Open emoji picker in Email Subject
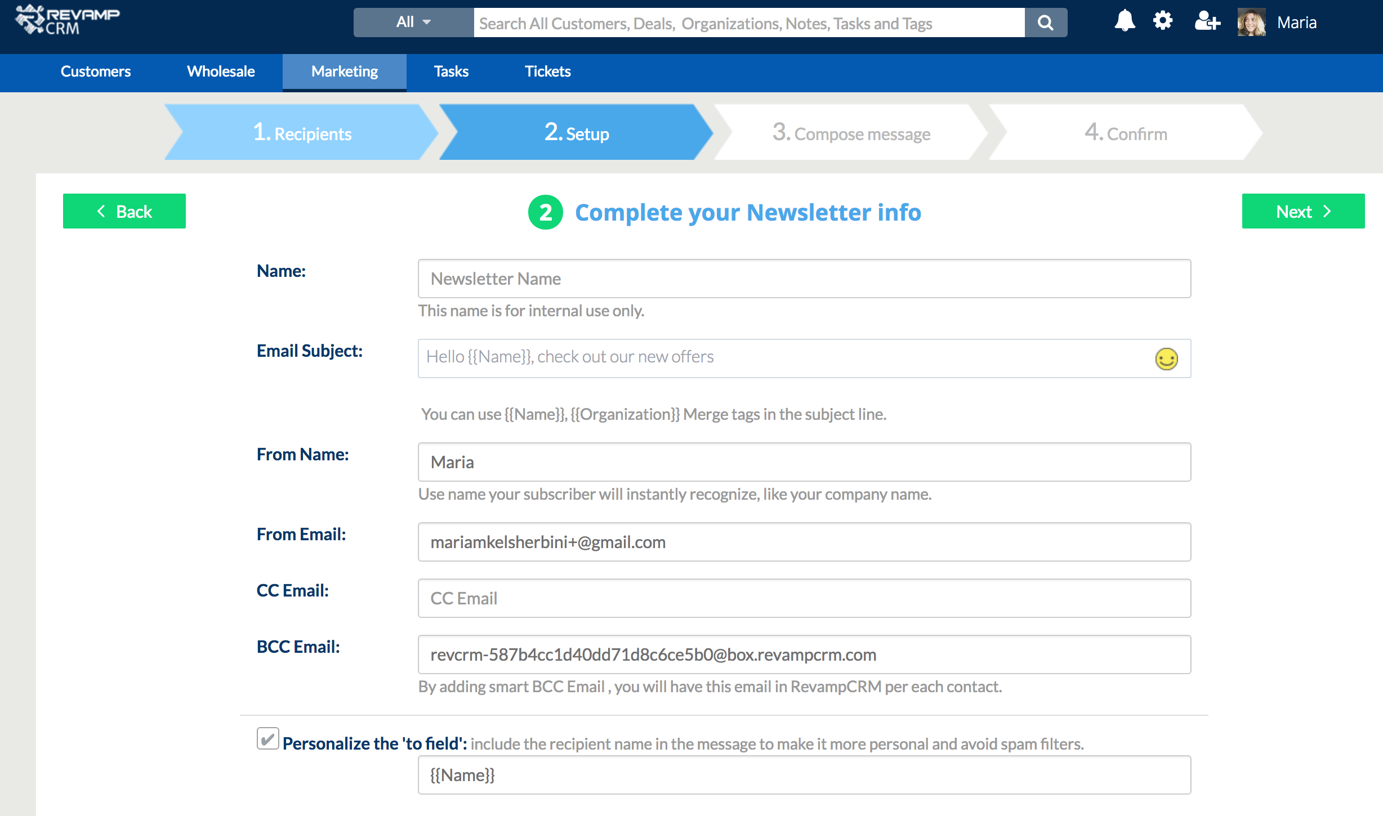Viewport: 1383px width, 816px height. [x=1166, y=358]
